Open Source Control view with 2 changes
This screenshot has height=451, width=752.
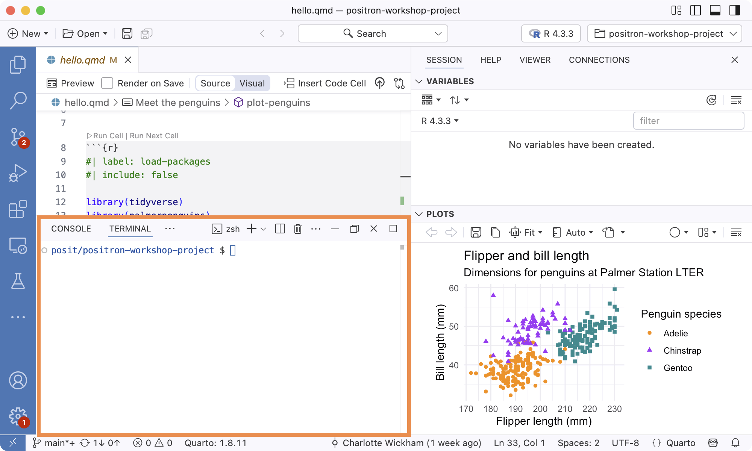click(x=18, y=137)
